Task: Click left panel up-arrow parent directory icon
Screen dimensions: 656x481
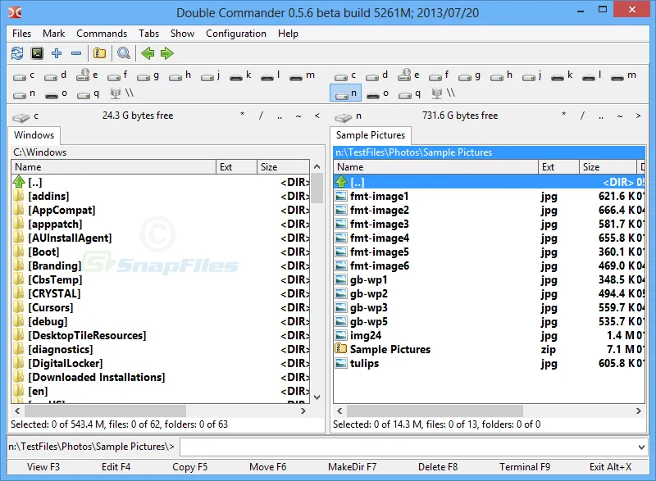Action: coord(19,181)
